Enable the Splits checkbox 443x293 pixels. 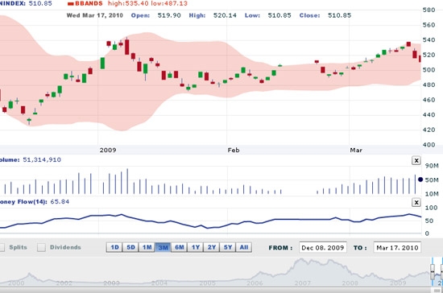2,248
